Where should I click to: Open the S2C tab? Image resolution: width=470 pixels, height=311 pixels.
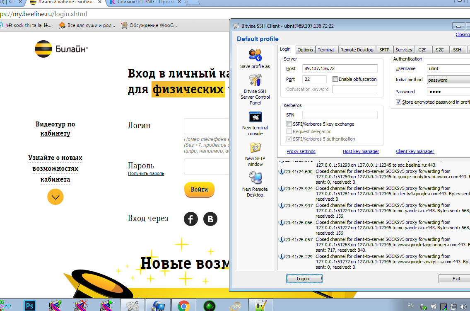tap(440, 50)
